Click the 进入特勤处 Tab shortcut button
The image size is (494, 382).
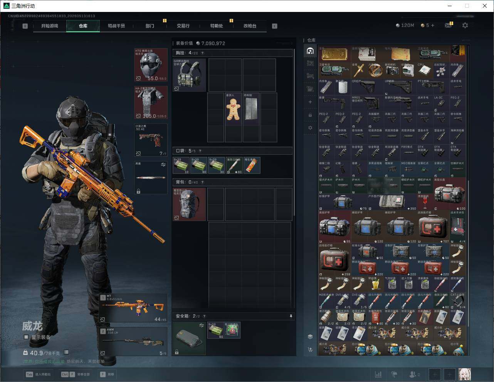[x=38, y=374]
